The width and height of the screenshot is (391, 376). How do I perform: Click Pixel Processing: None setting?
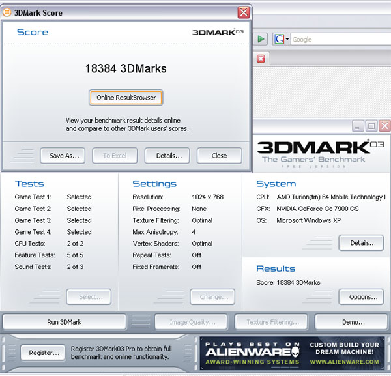point(169,209)
